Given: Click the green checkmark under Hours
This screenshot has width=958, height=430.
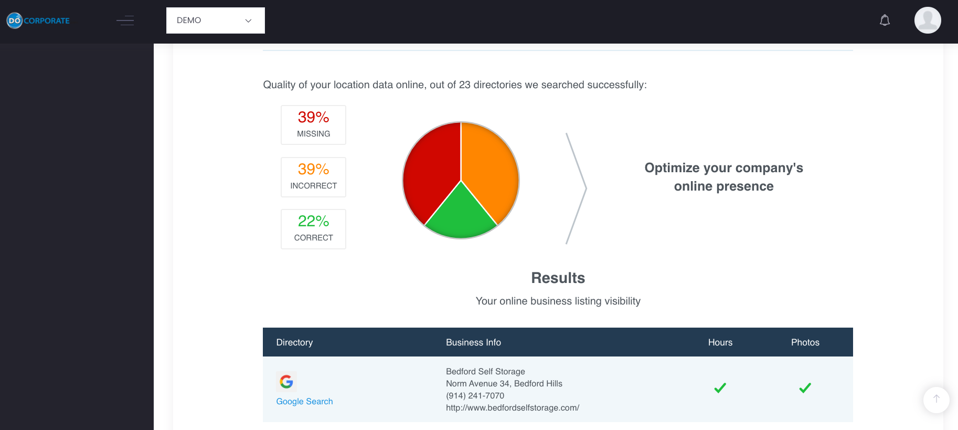Looking at the screenshot, I should (720, 388).
